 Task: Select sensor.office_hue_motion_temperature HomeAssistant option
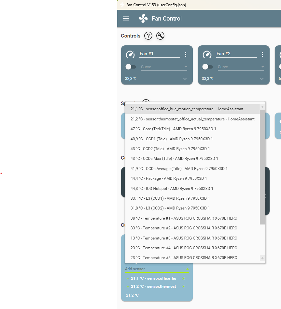[x=192, y=109]
